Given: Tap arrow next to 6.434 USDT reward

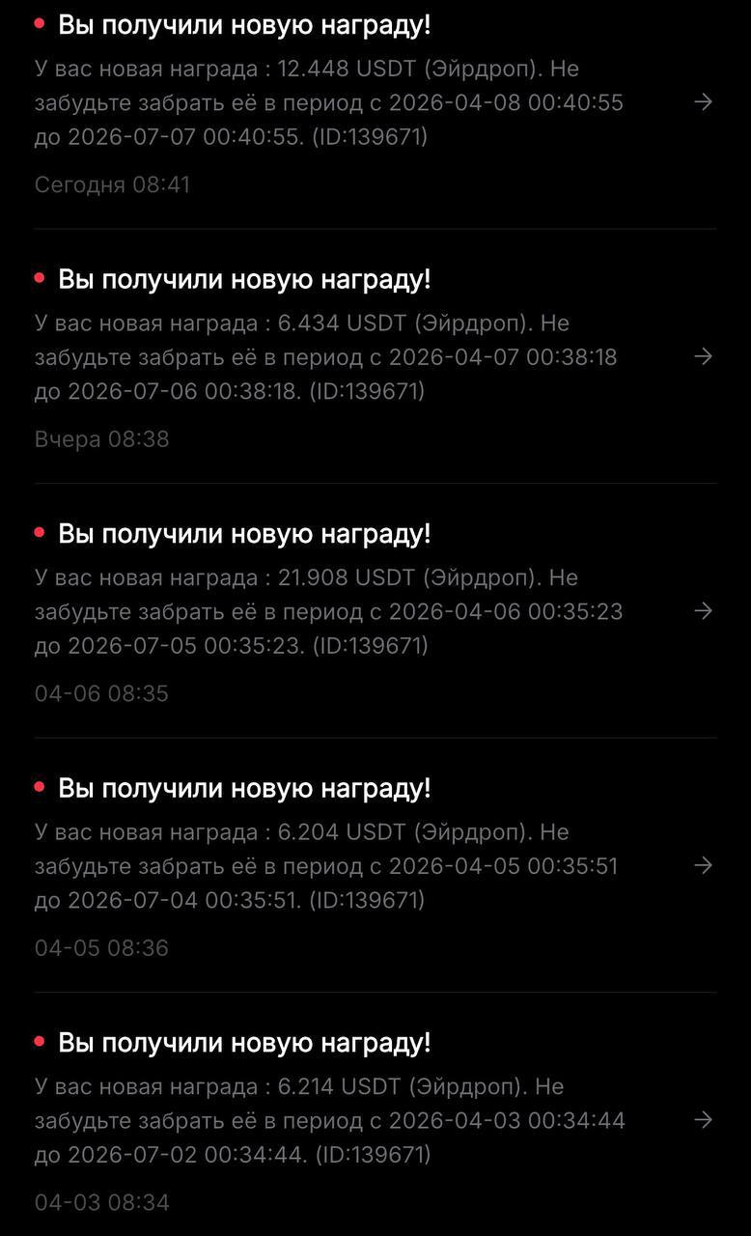Looking at the screenshot, I should tap(704, 356).
